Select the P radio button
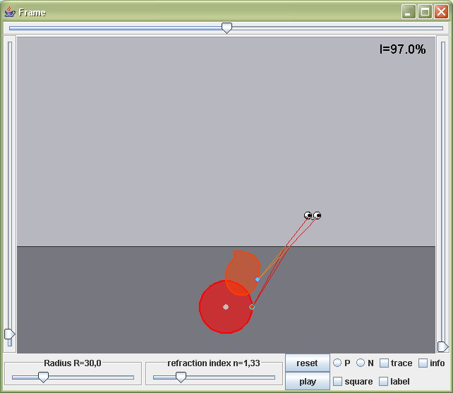 point(337,363)
